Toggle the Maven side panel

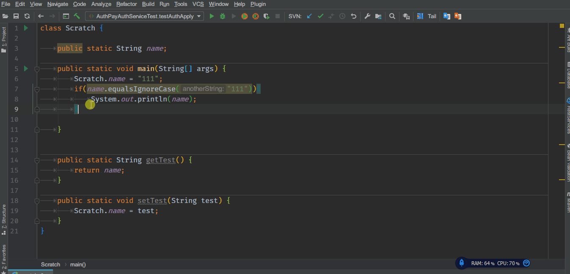(x=567, y=202)
